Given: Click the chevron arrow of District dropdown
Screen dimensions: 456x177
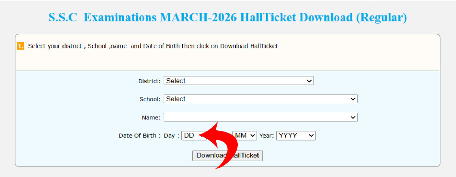Looking at the screenshot, I should pos(310,81).
